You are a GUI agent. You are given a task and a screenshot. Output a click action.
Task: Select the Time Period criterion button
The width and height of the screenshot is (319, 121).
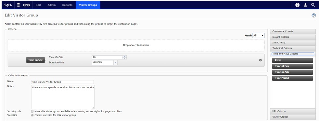292,78
